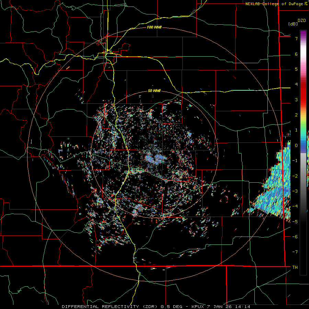The width and height of the screenshot is (309, 309).
Task: Click the -7 value on the color scale
Action: [295, 252]
